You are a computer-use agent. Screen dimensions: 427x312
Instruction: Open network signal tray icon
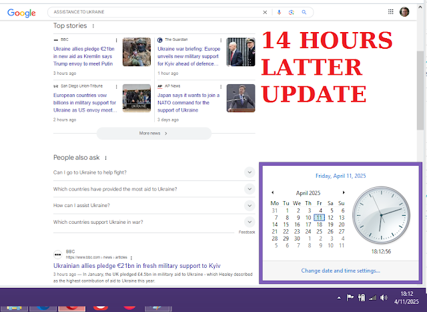372,297
